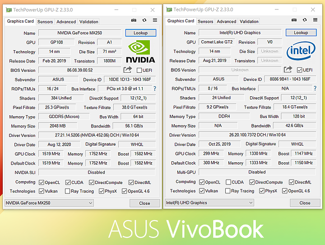Viewport: 325px width, 245px height.
Task: Select the Graphics Card tab in the NVIDIA window
Action: 20,21
